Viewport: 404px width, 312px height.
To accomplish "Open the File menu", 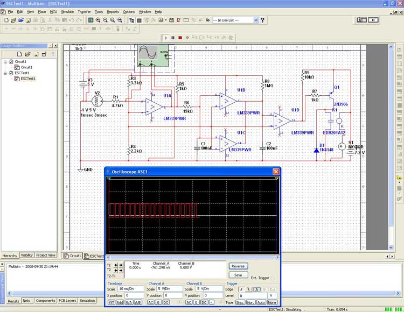I will 10,12.
